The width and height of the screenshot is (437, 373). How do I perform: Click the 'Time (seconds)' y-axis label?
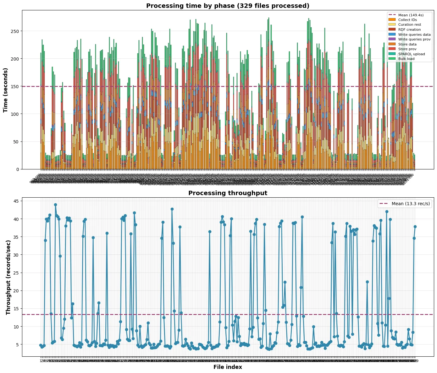click(x=5, y=89)
